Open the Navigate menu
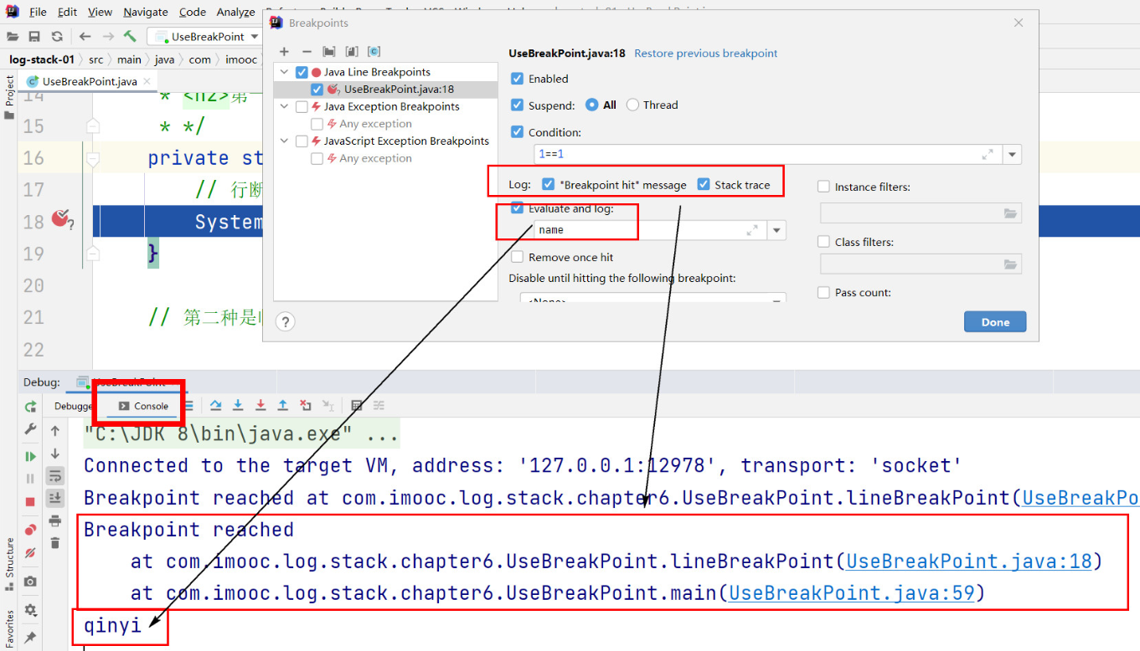Screen dimensions: 1140x651 pyautogui.click(x=146, y=12)
